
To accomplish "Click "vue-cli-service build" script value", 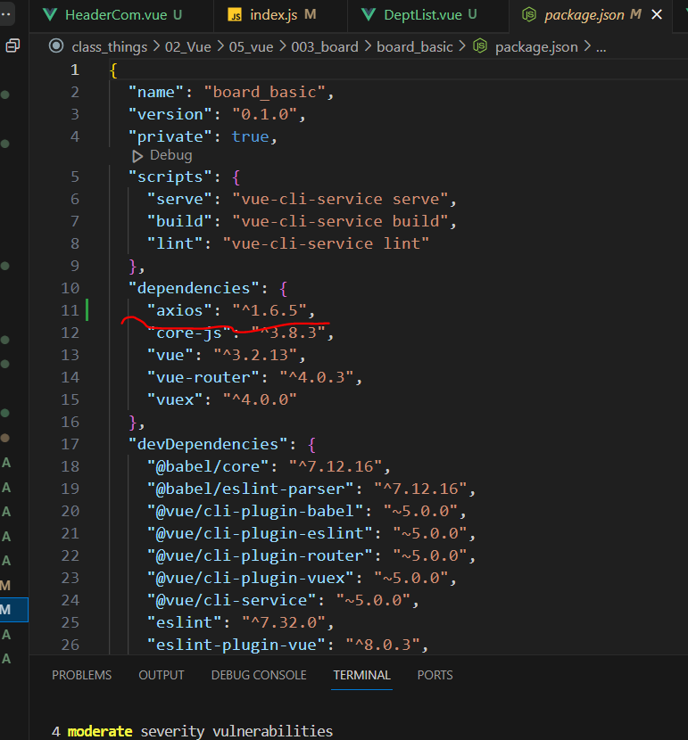I will [341, 221].
